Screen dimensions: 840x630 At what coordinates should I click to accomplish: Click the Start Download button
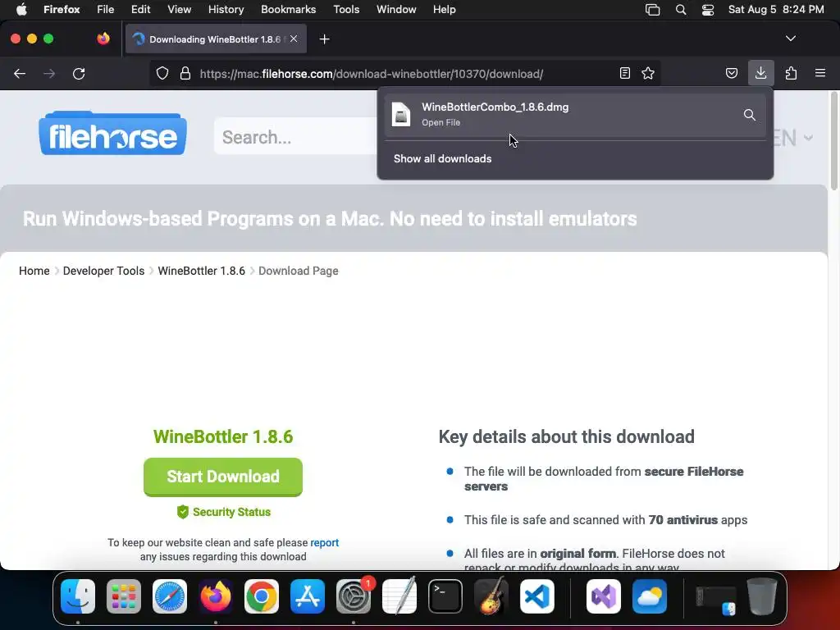tap(223, 477)
